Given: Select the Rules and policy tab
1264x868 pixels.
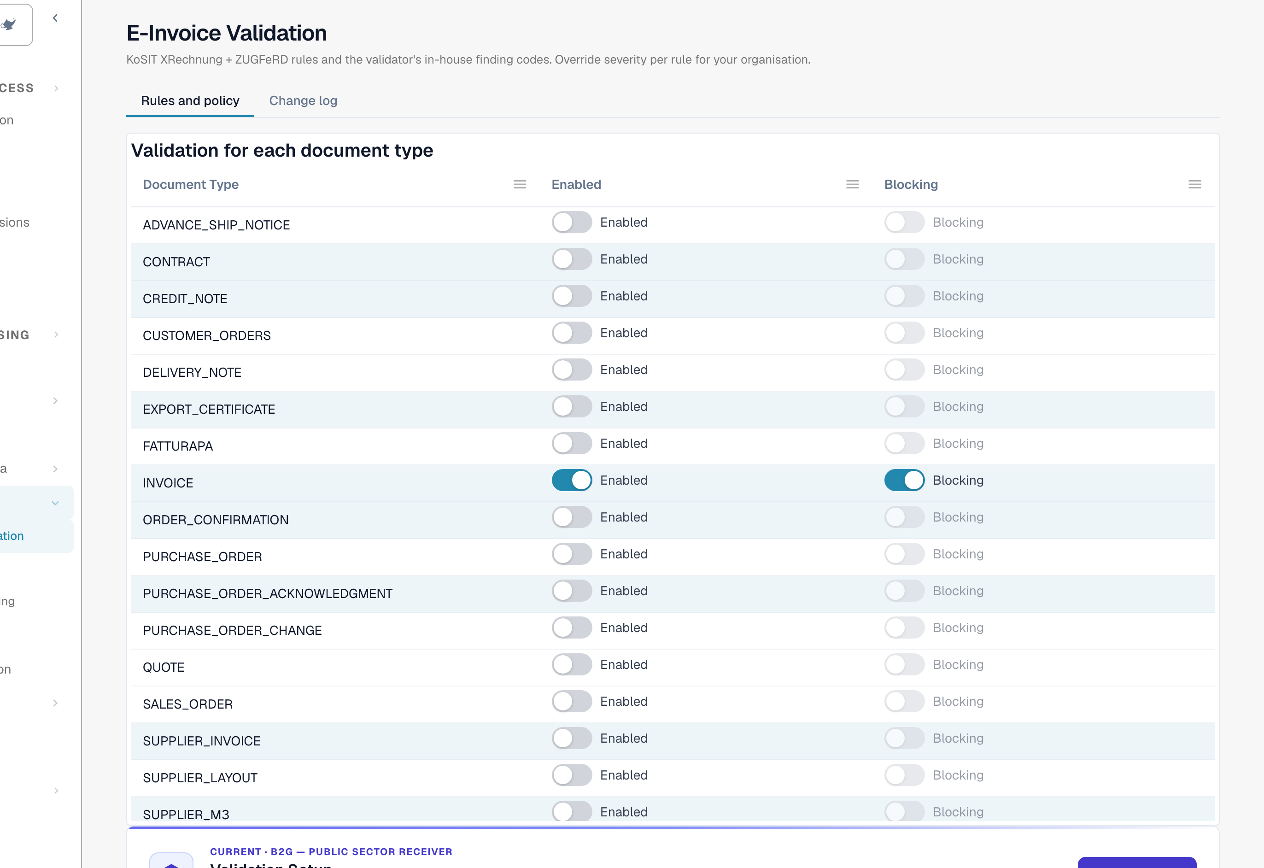Looking at the screenshot, I should (x=190, y=100).
